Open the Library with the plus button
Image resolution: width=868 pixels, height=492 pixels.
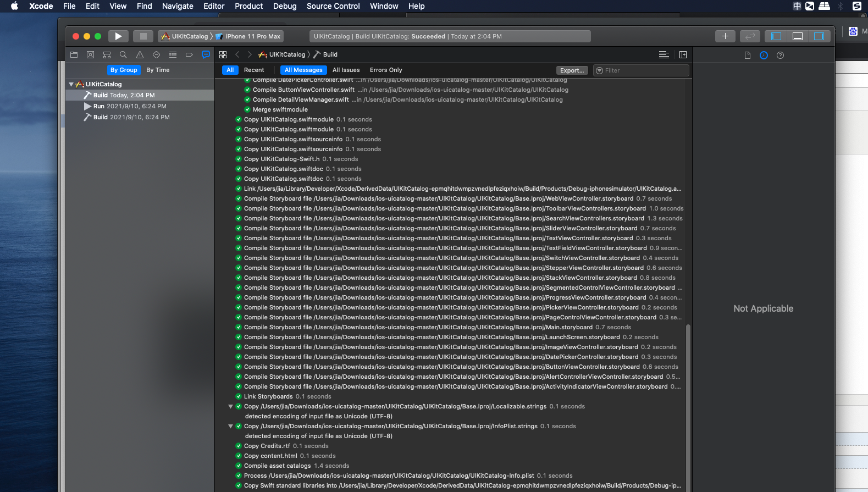click(x=725, y=36)
